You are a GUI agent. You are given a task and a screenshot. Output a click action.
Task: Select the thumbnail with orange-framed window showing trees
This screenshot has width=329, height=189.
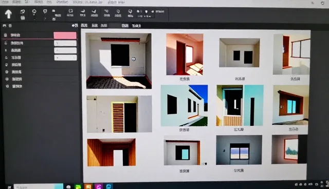(289, 149)
